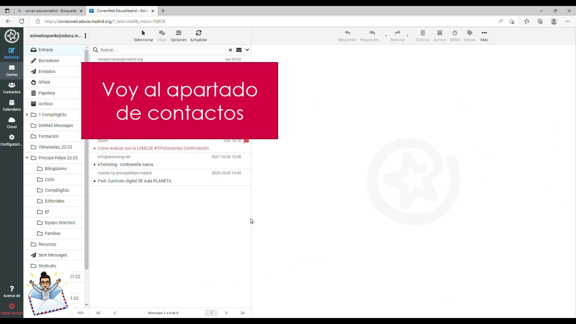
Task: Click the Buscar search field
Action: (x=162, y=50)
